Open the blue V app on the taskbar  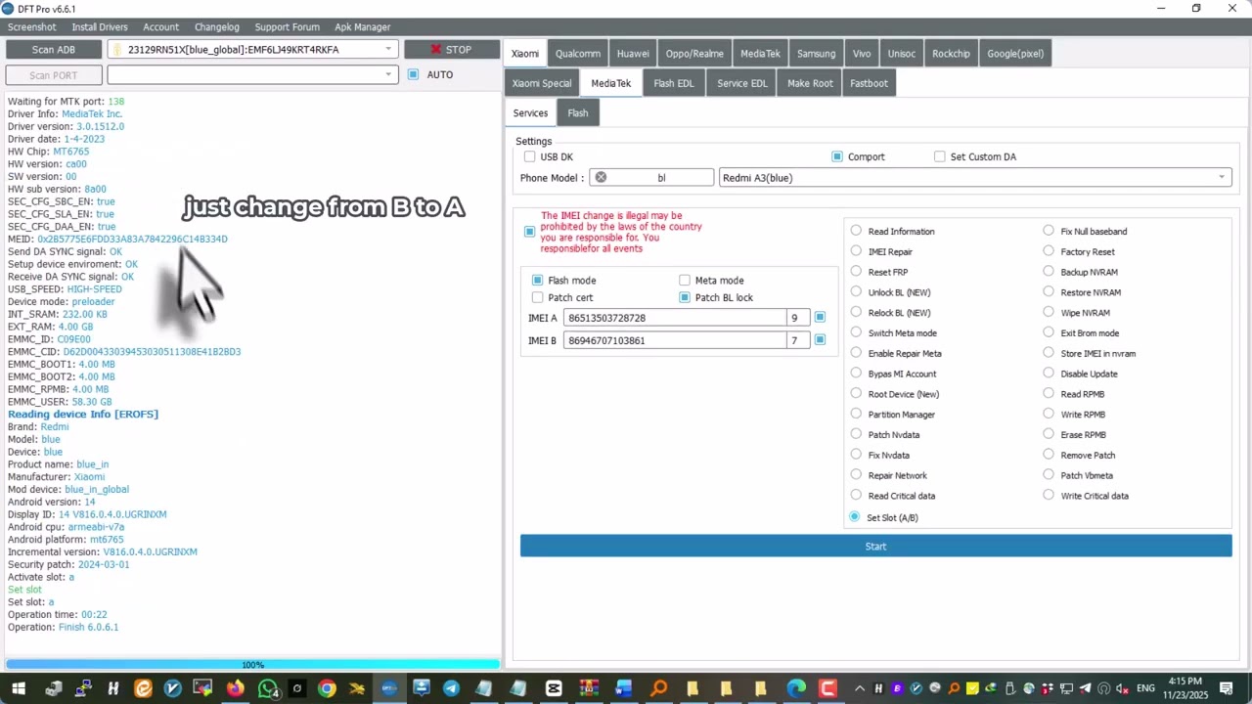pos(173,689)
